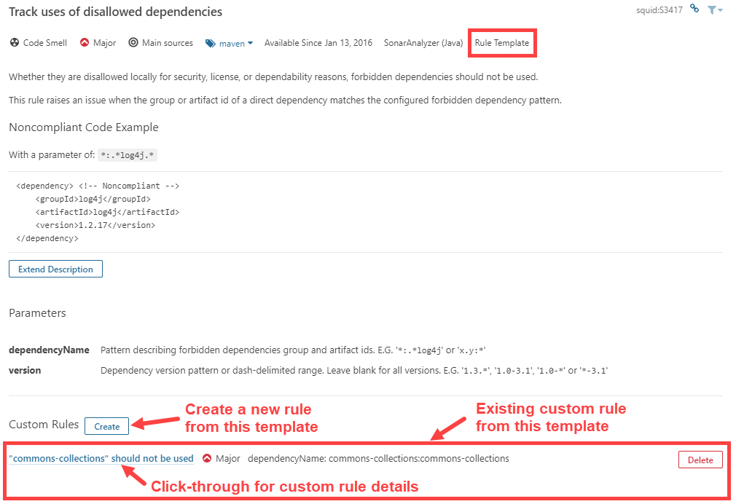
Task: Expand the SonarAnalyzer (Java) repository label
Action: point(423,43)
